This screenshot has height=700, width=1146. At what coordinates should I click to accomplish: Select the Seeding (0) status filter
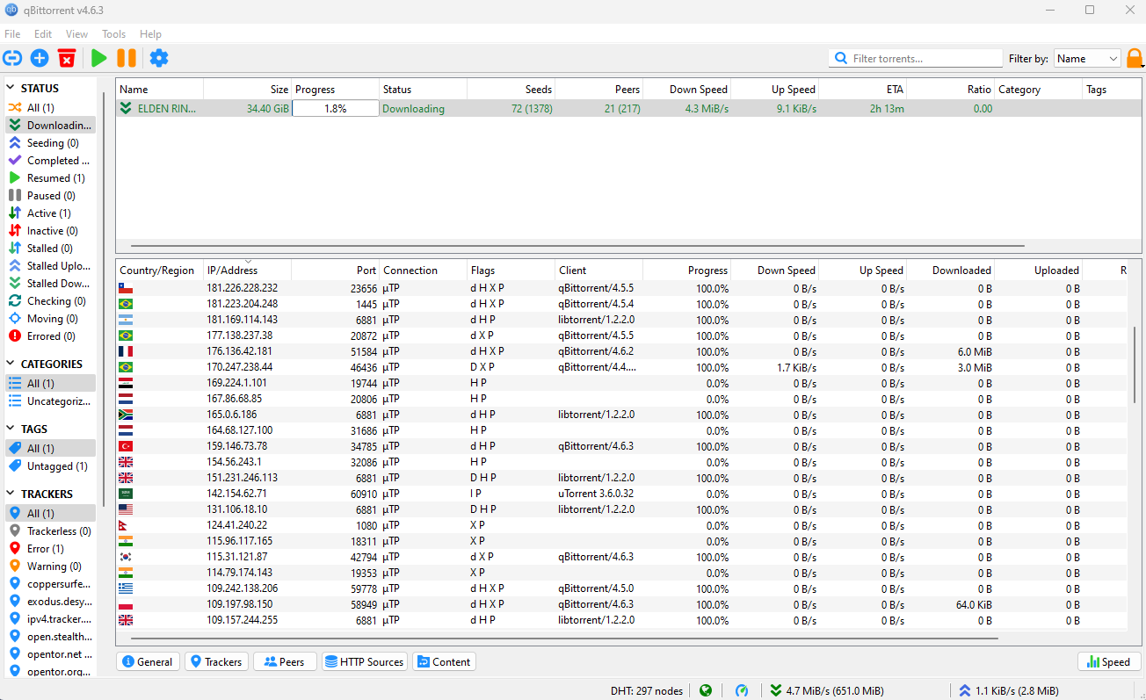(50, 143)
